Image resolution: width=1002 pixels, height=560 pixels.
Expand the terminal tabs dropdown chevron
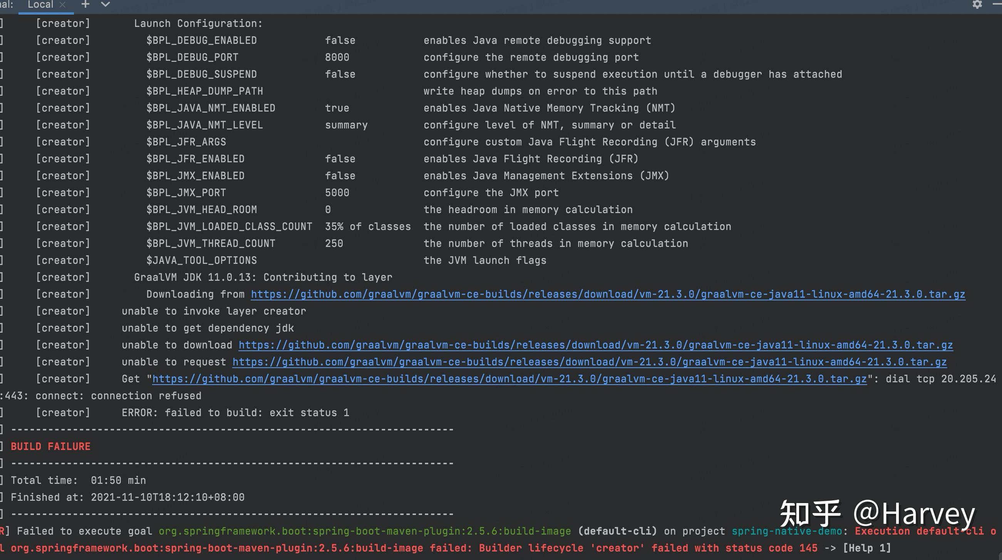106,4
